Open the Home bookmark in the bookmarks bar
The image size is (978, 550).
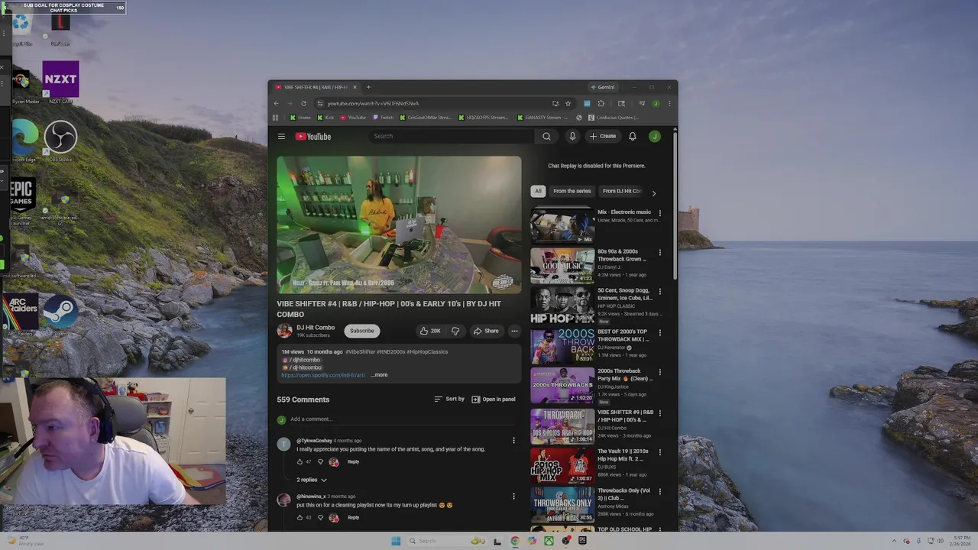[300, 118]
